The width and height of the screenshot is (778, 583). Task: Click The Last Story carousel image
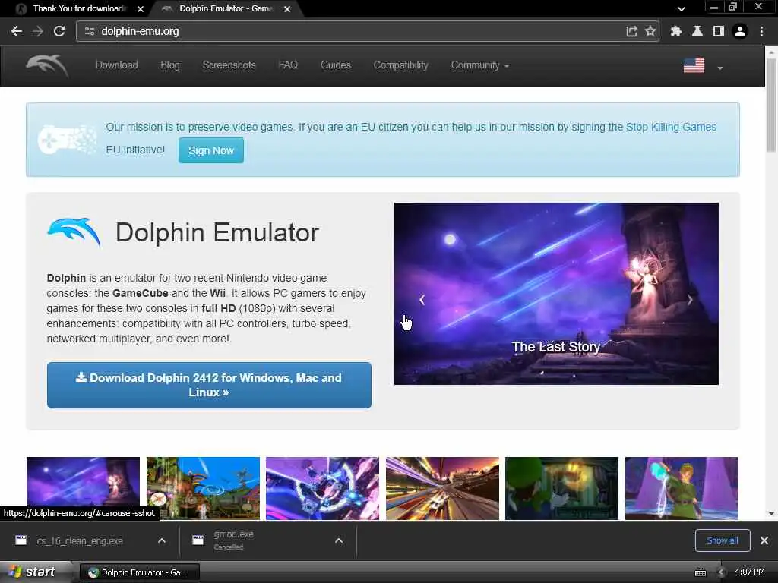coord(556,294)
